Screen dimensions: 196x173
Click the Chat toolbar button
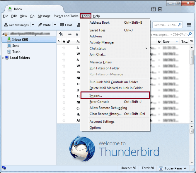(66, 25)
